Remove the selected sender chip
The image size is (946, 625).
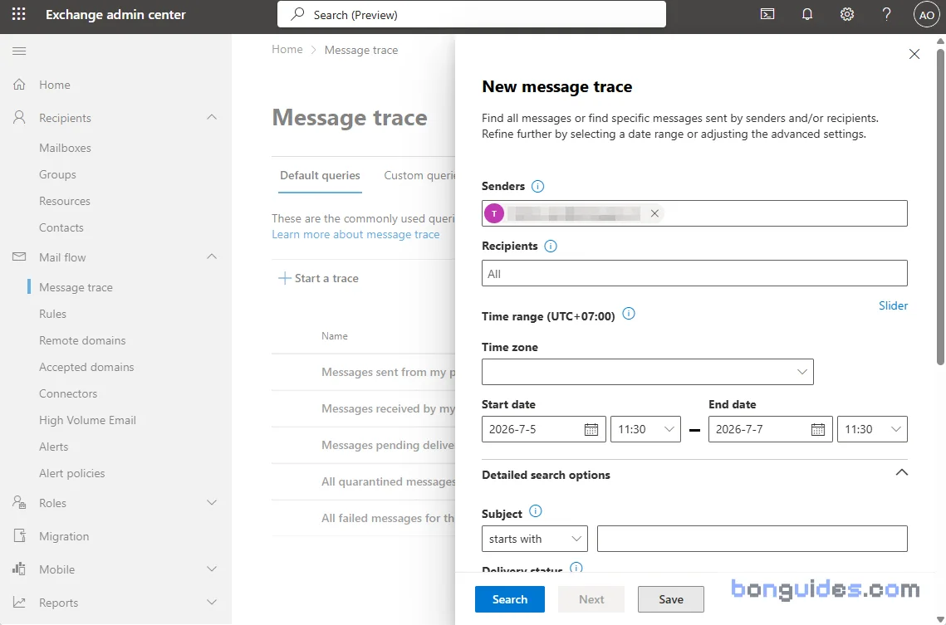click(x=654, y=213)
